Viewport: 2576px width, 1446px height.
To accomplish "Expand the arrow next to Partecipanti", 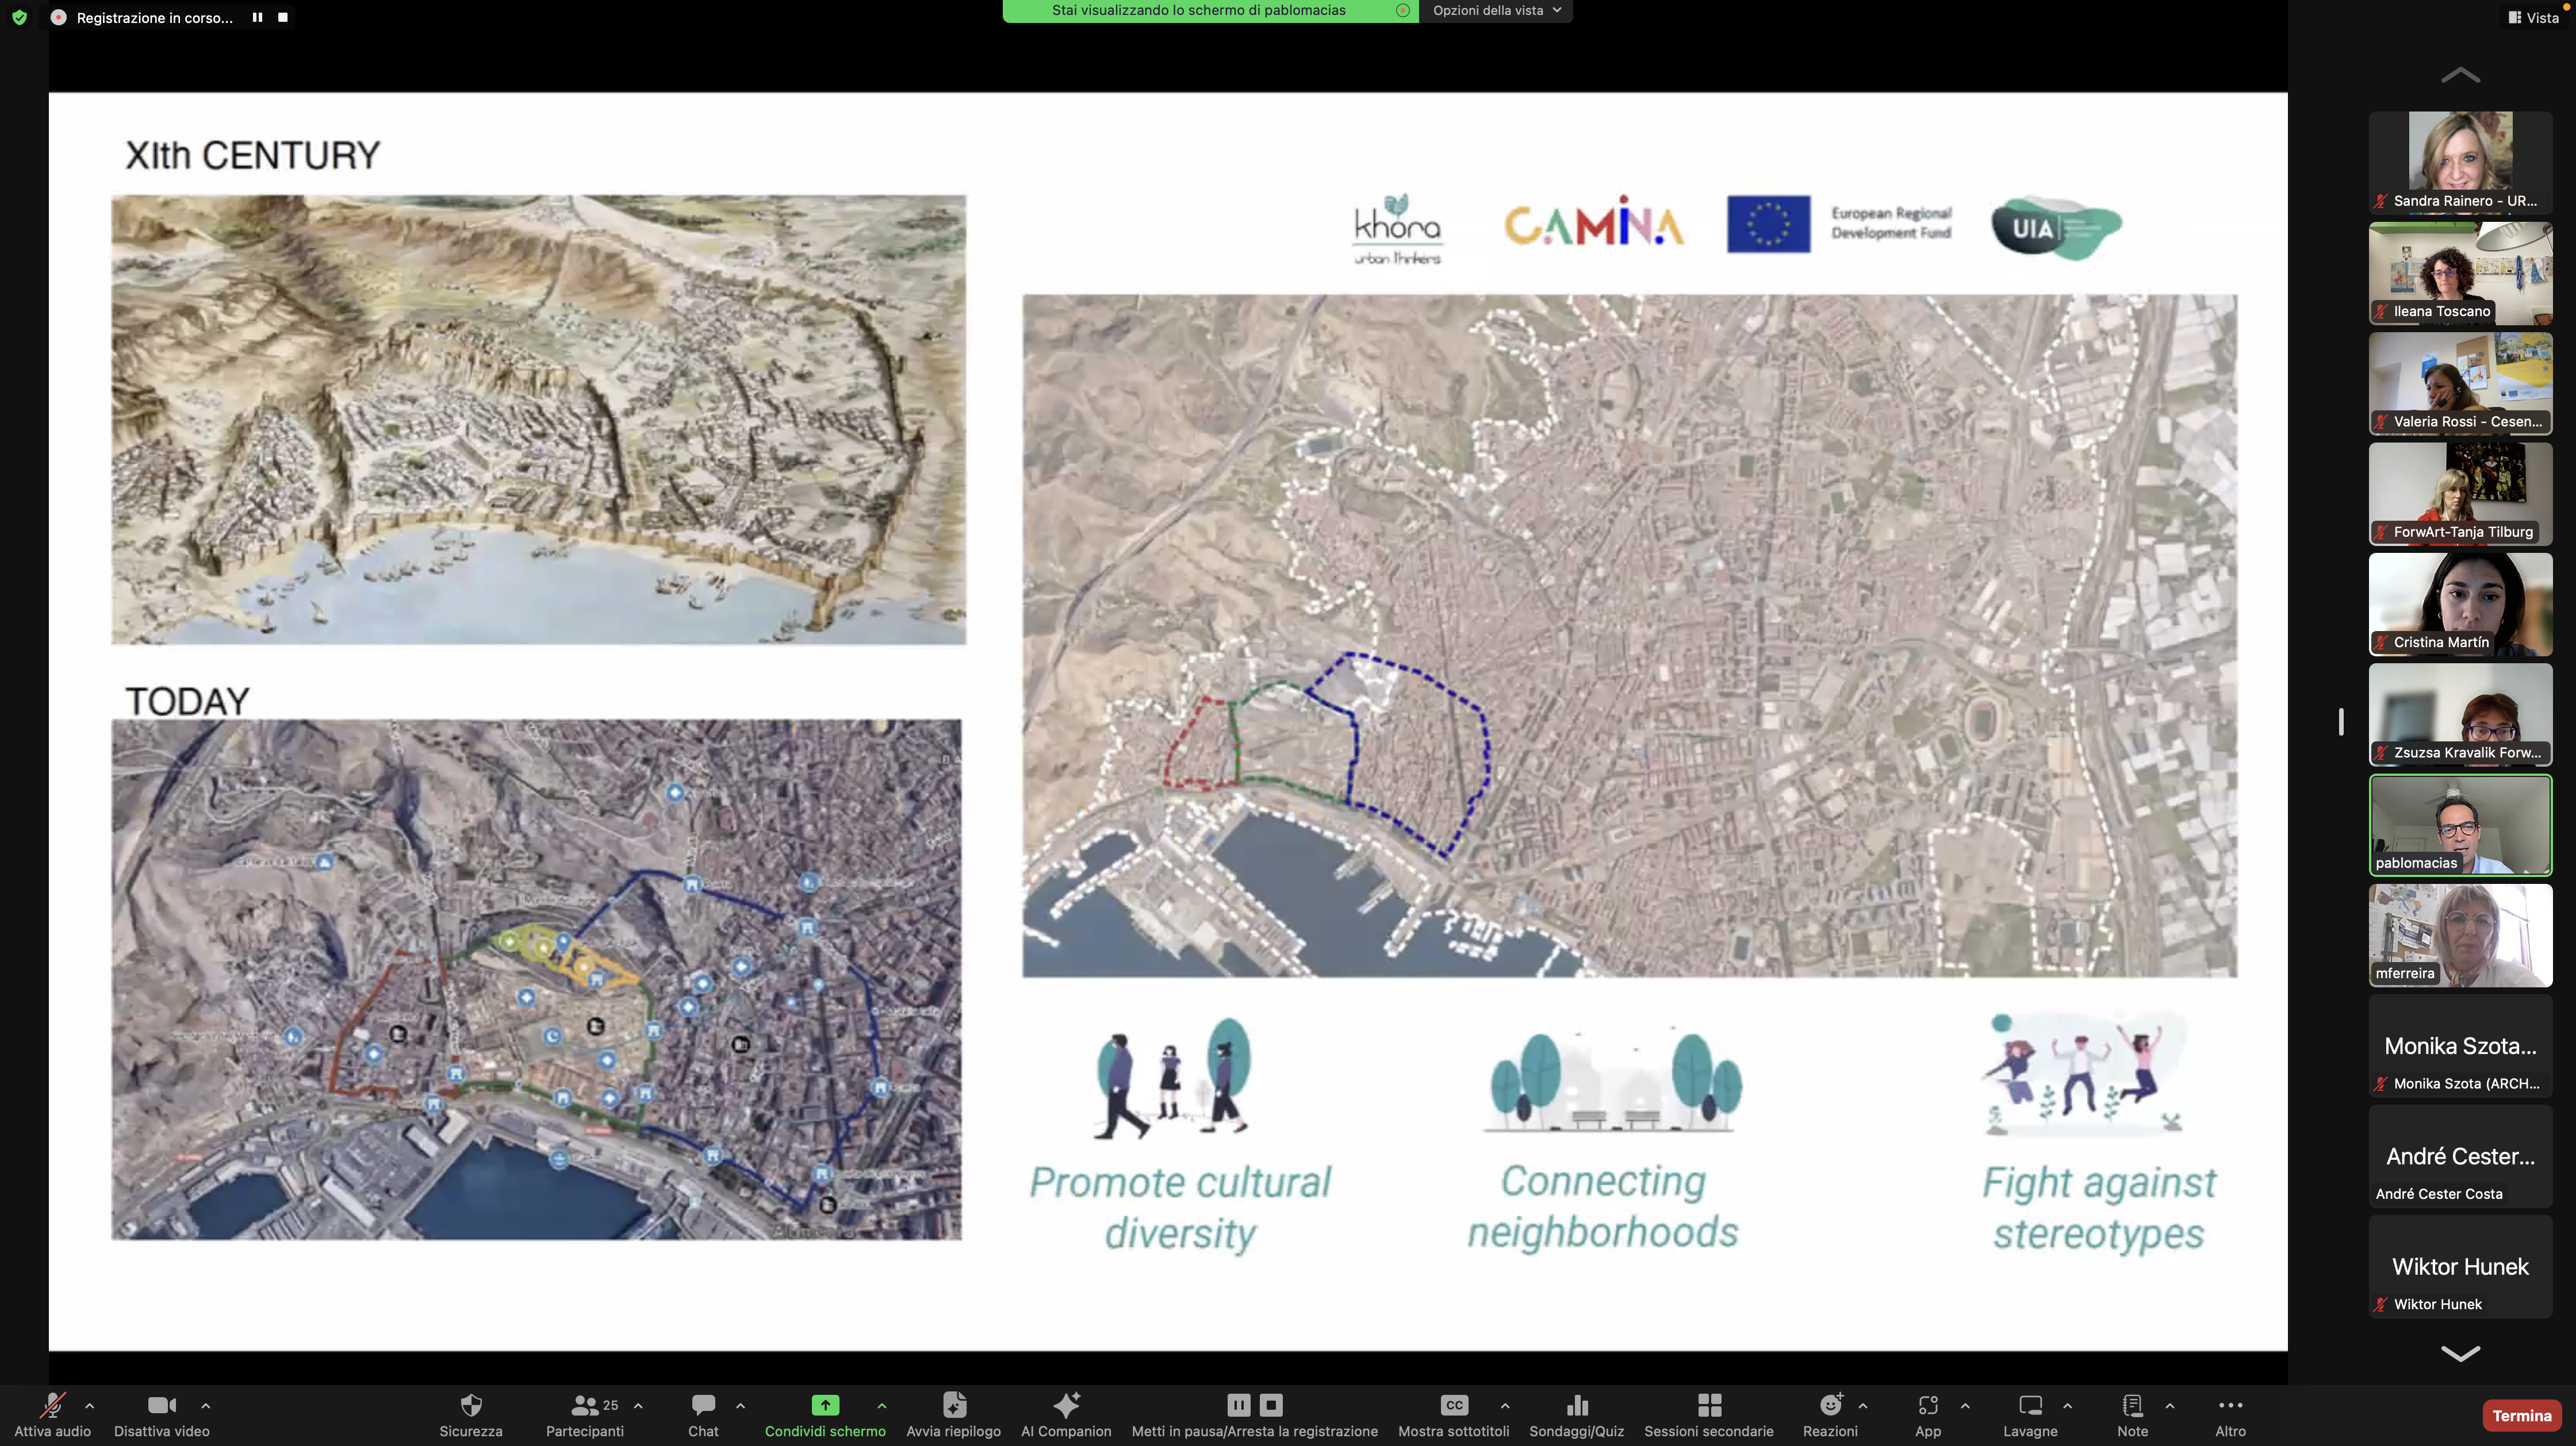I will pos(638,1405).
